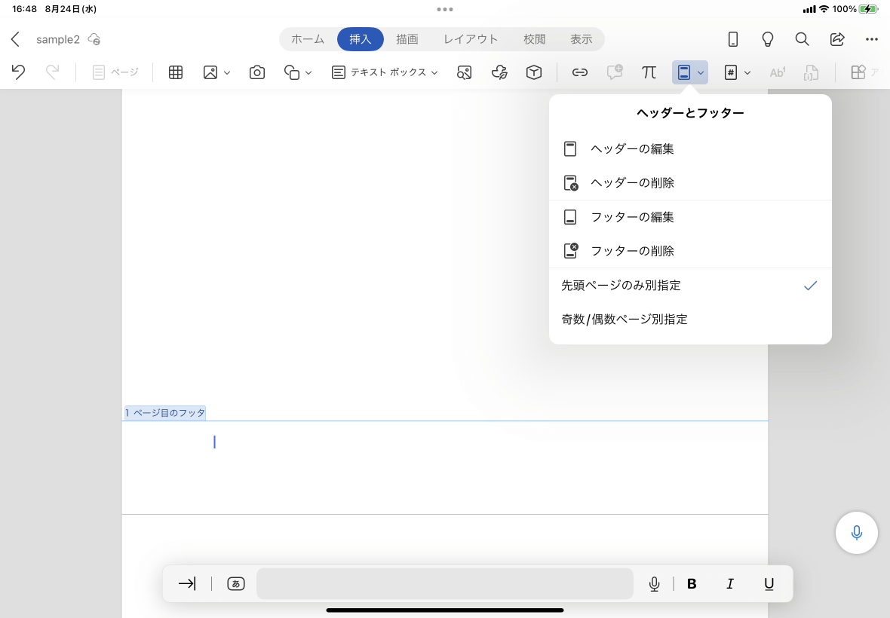This screenshot has width=890, height=618.
Task: Choose フッターの編集 in the menu
Action: click(x=690, y=216)
